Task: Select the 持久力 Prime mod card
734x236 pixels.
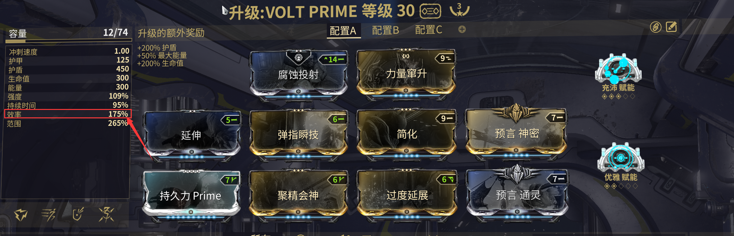Action: click(x=191, y=195)
